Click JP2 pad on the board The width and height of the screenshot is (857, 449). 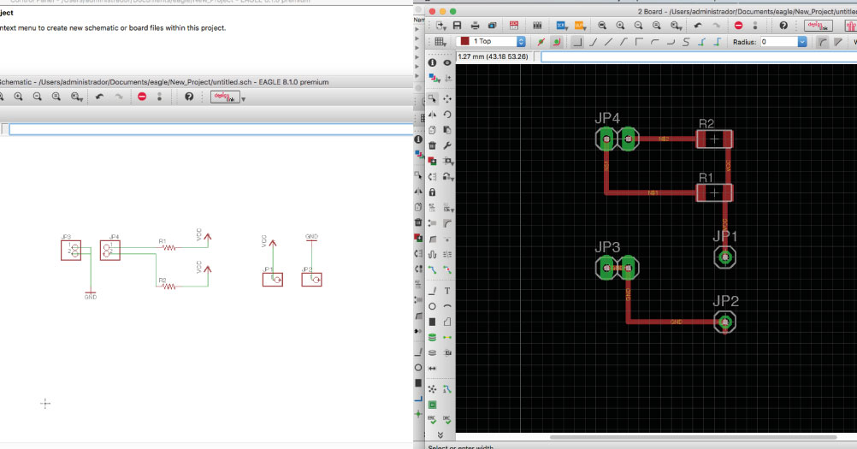pyautogui.click(x=725, y=322)
